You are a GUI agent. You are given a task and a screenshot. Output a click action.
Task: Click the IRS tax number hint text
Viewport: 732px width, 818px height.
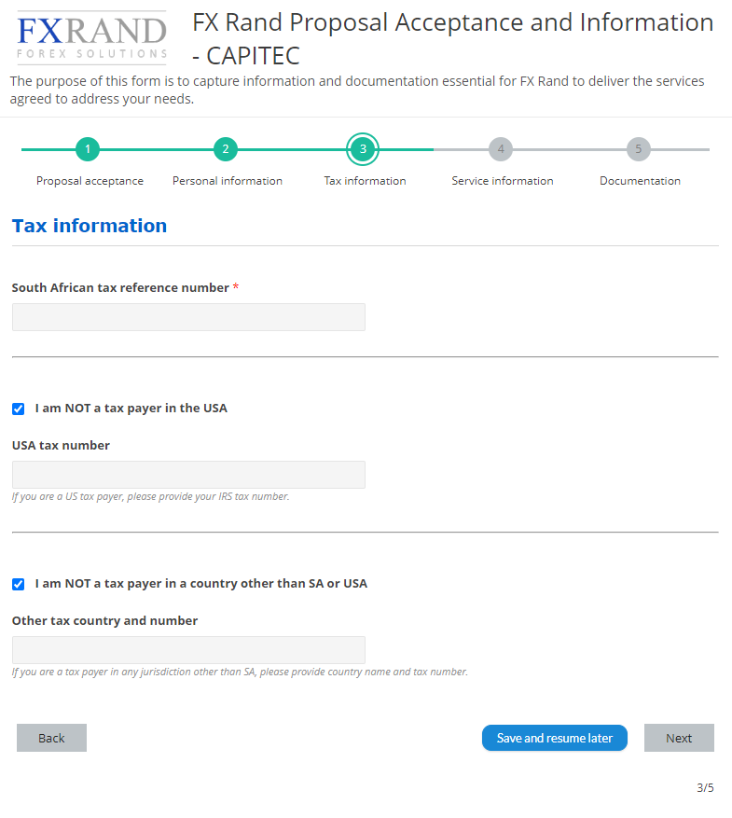[151, 496]
